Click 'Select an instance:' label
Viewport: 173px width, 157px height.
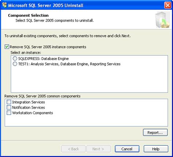click(26, 52)
